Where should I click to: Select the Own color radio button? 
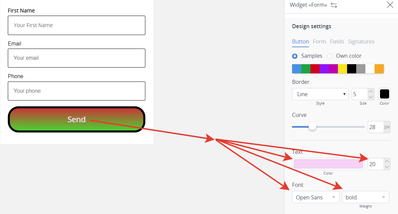tap(329, 56)
